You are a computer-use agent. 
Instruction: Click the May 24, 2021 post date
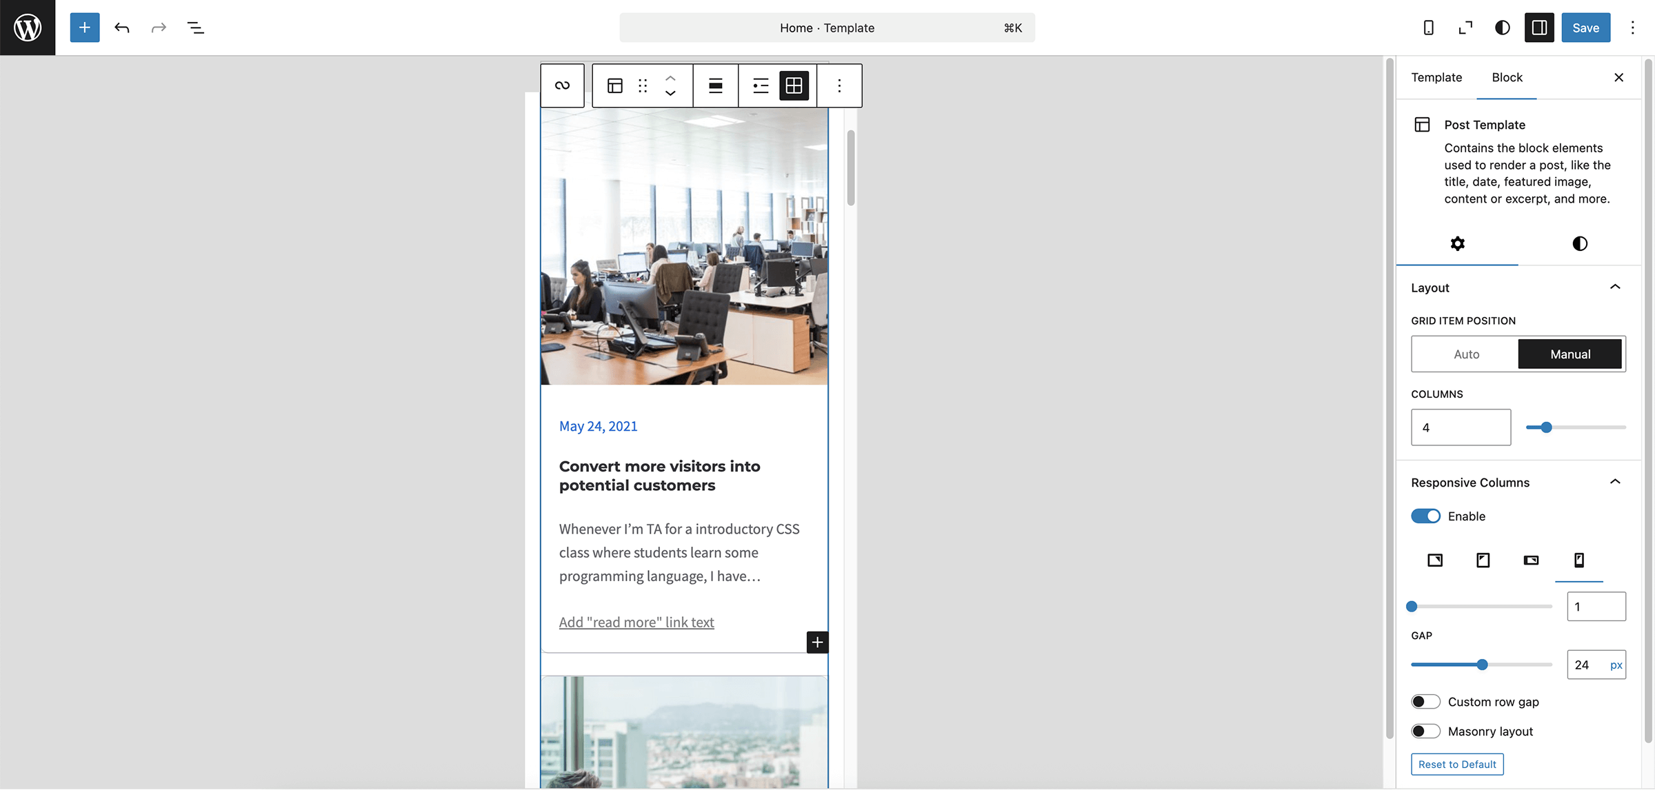point(598,426)
